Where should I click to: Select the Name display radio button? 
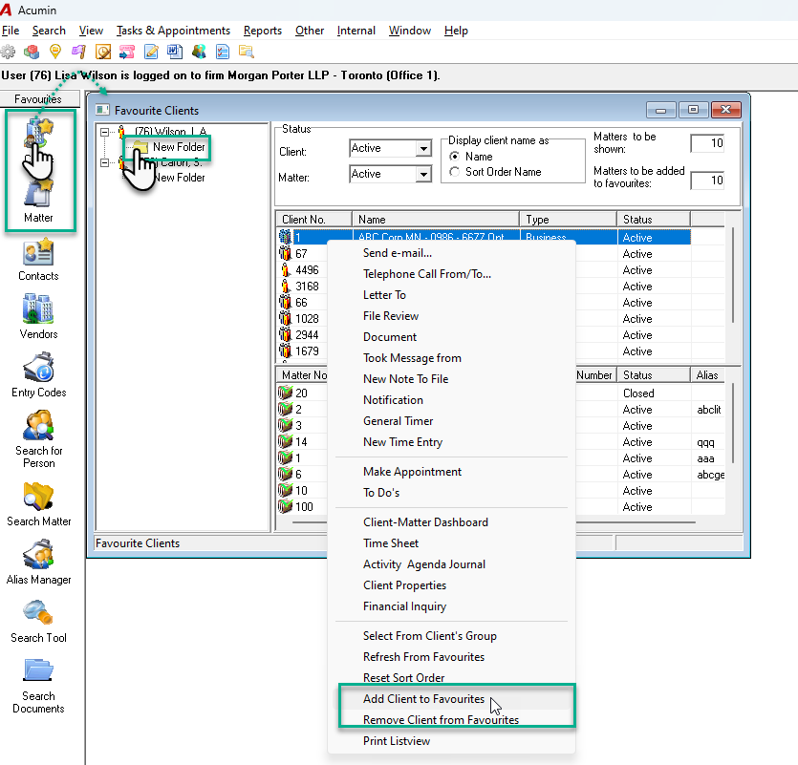(x=455, y=157)
